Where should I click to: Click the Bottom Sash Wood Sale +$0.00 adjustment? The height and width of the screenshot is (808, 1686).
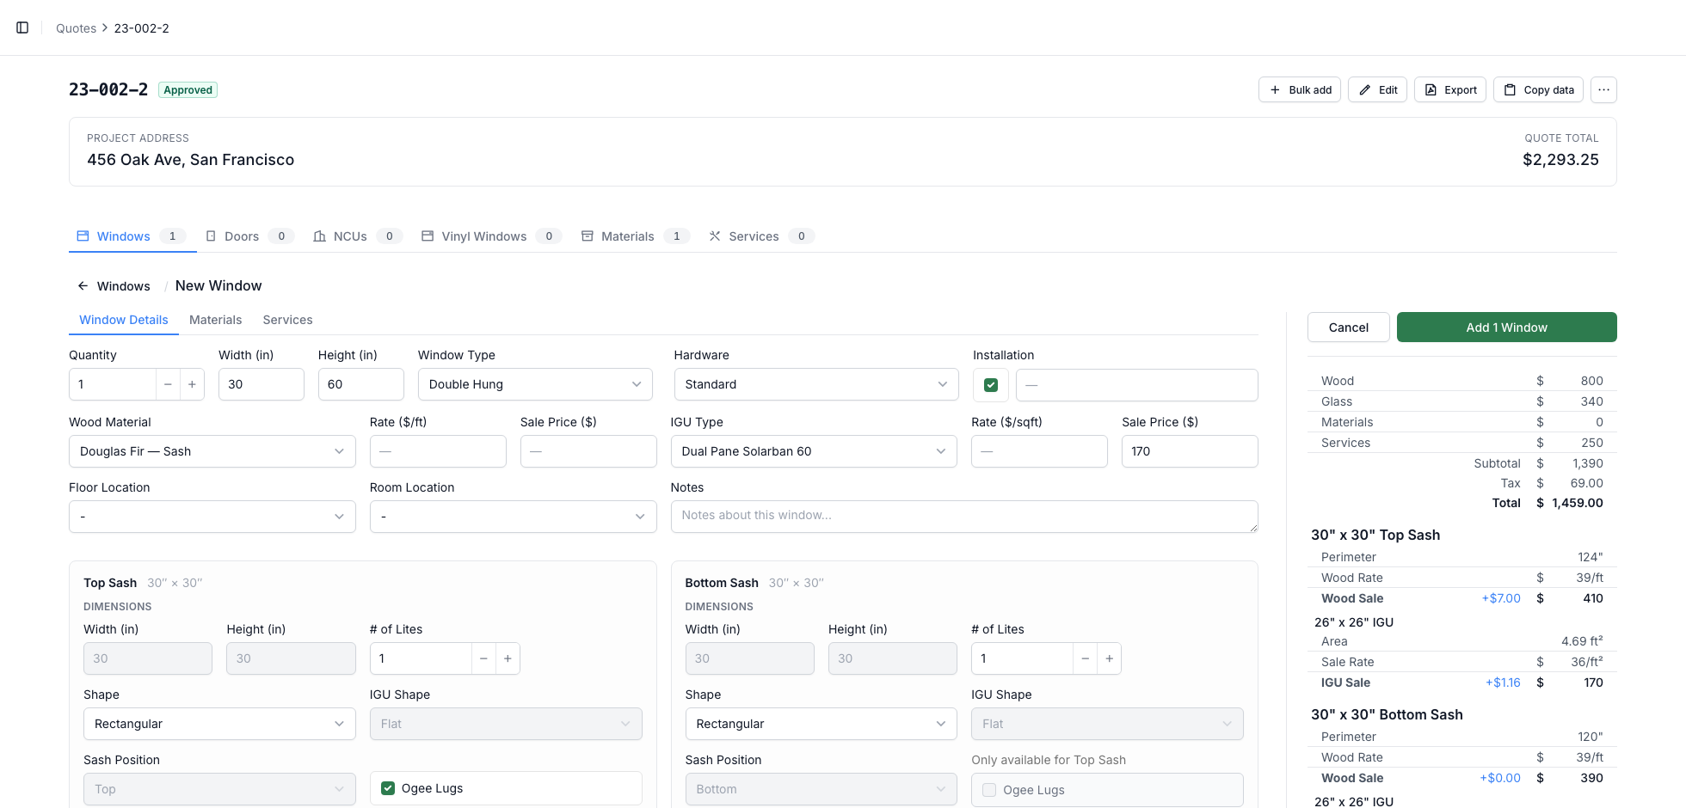[x=1500, y=778]
